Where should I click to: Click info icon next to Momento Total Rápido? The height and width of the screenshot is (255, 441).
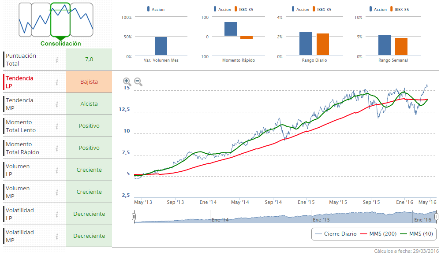click(57, 148)
